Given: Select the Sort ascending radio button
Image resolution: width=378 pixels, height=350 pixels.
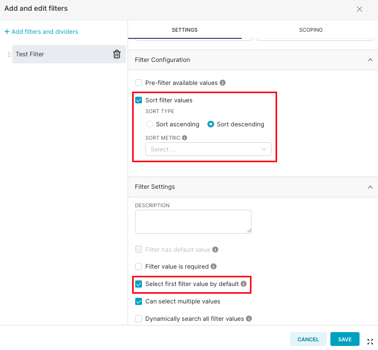Looking at the screenshot, I should [x=150, y=124].
